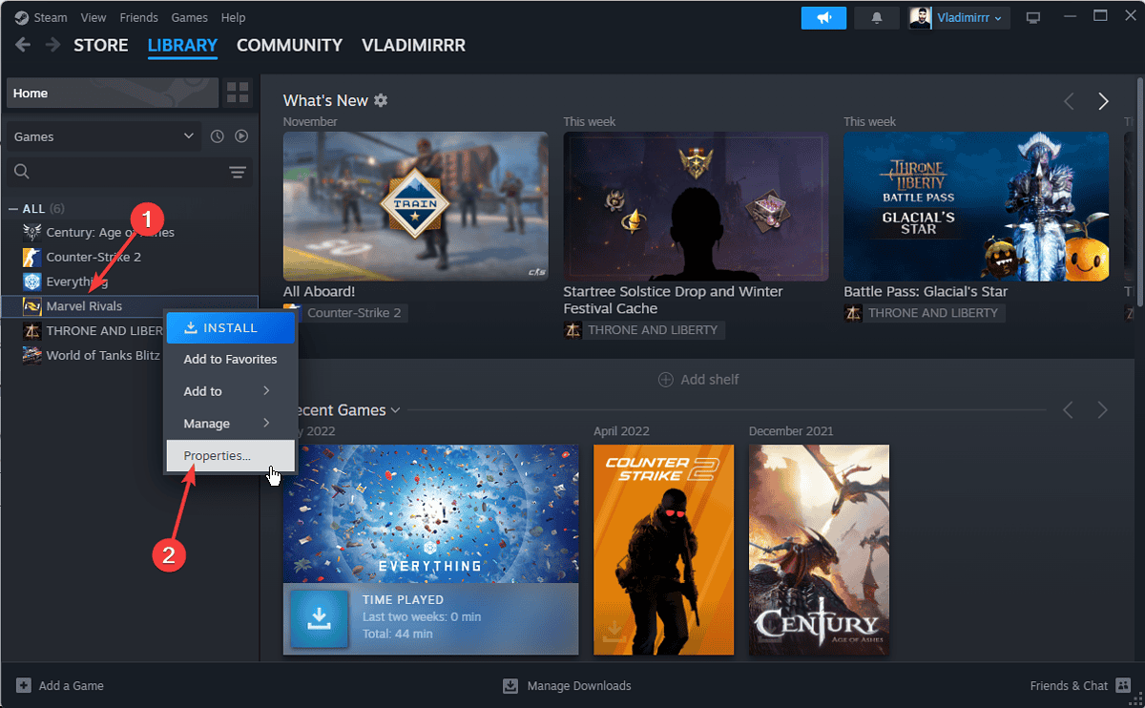Open the Vladimirrr account dropdown

tap(960, 17)
